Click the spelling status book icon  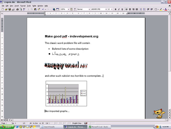coord(86,123)
